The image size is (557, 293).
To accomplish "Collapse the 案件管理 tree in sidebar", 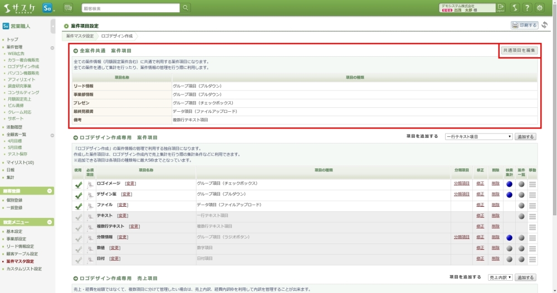I will [52, 47].
